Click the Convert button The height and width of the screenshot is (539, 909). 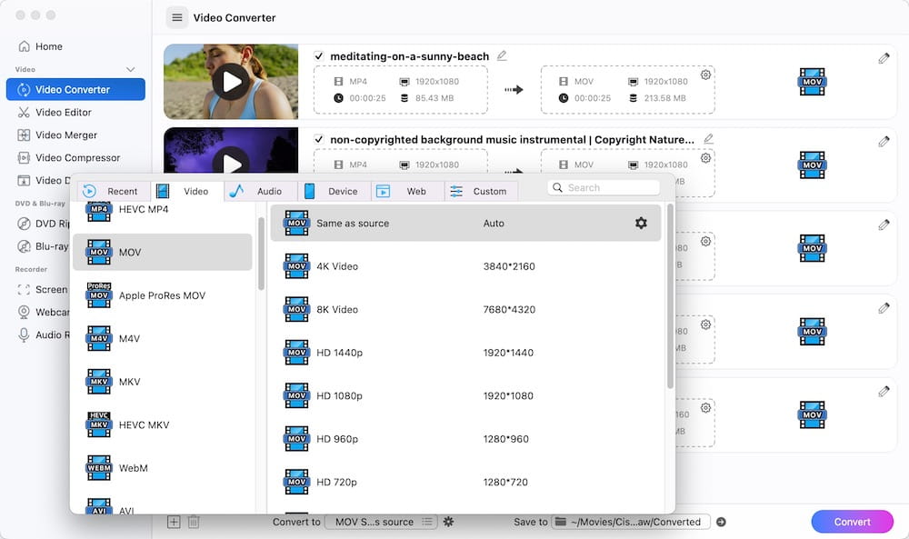[x=853, y=522]
